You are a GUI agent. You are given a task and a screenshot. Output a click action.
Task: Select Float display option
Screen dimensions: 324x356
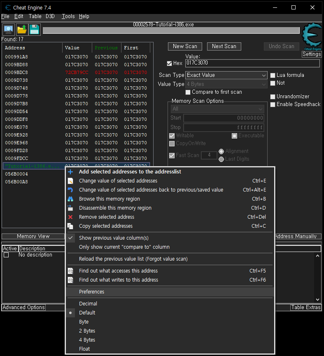(170, 349)
